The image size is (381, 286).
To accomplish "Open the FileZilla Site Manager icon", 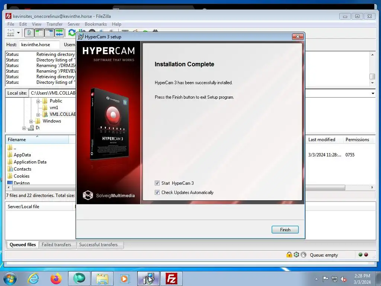I will point(10,33).
